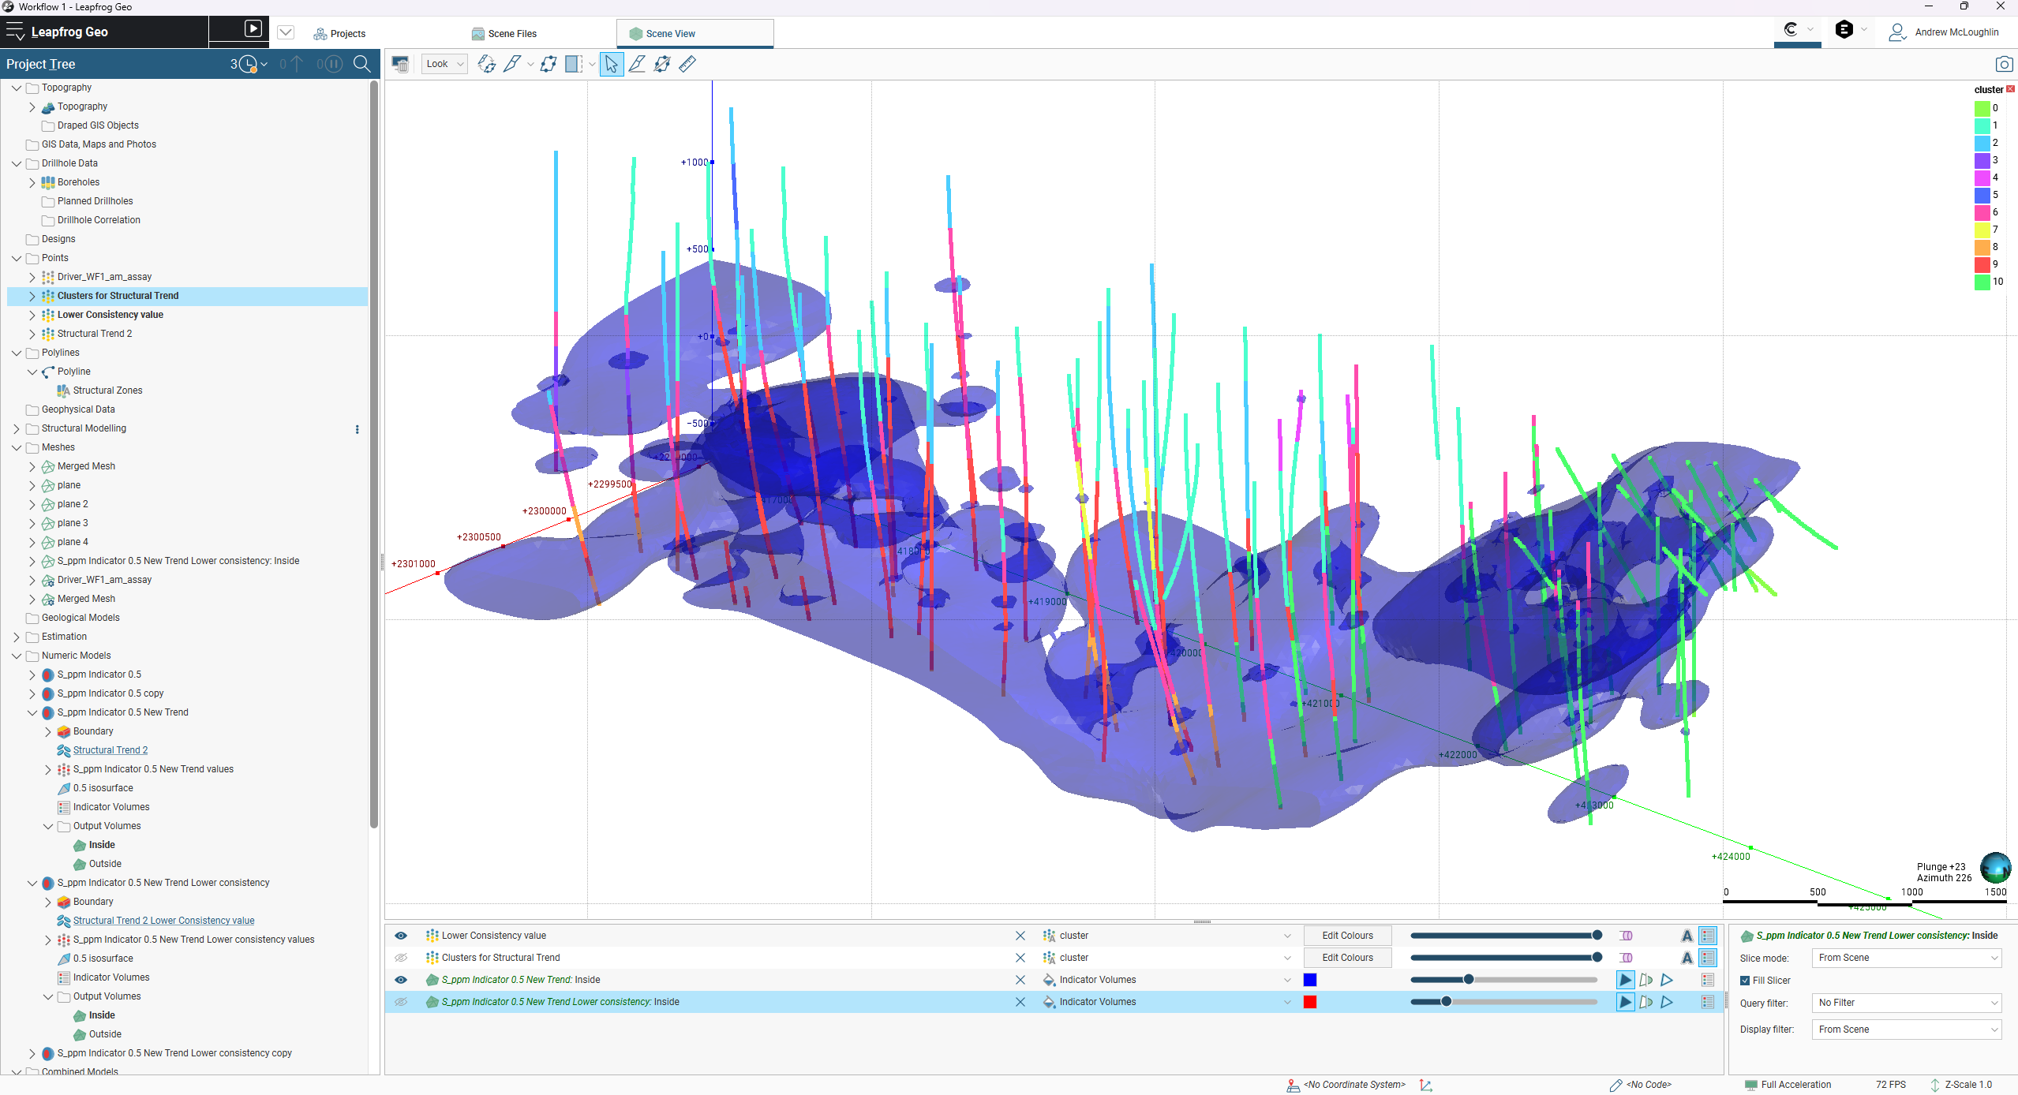Expand the Structural Modelling folder
This screenshot has height=1095, width=2018.
click(x=17, y=428)
